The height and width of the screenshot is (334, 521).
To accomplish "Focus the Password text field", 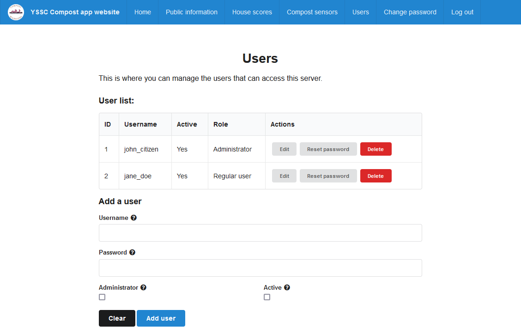I will click(x=260, y=268).
